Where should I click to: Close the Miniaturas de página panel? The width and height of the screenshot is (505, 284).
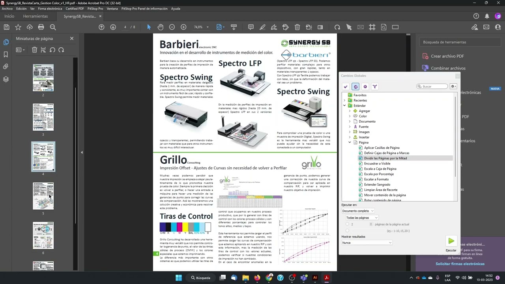72,38
